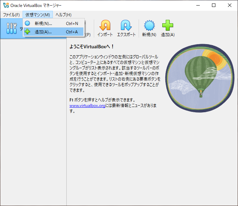The width and height of the screenshot is (238, 206).
Task: Maximize the VirtualBox Manager window
Action: click(214, 5)
